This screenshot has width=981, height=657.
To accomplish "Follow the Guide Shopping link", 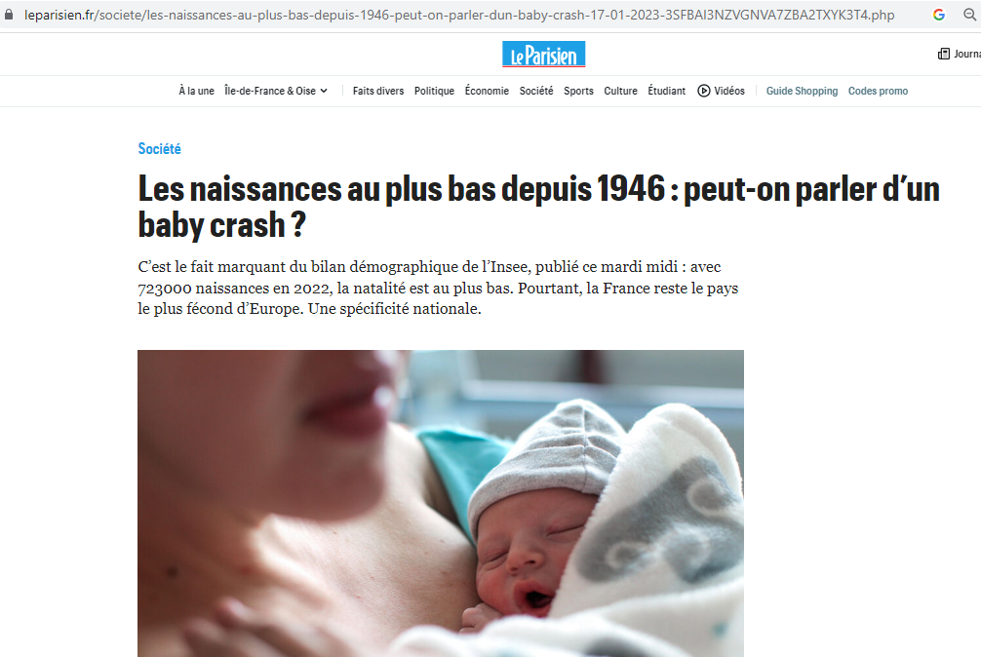I will [803, 91].
